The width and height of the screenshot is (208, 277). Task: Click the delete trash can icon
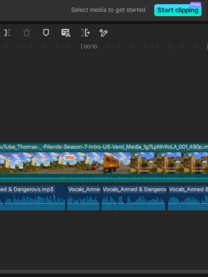pos(27,33)
